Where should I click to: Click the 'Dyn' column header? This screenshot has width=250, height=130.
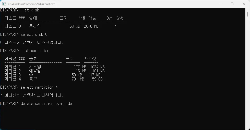coord(110,18)
